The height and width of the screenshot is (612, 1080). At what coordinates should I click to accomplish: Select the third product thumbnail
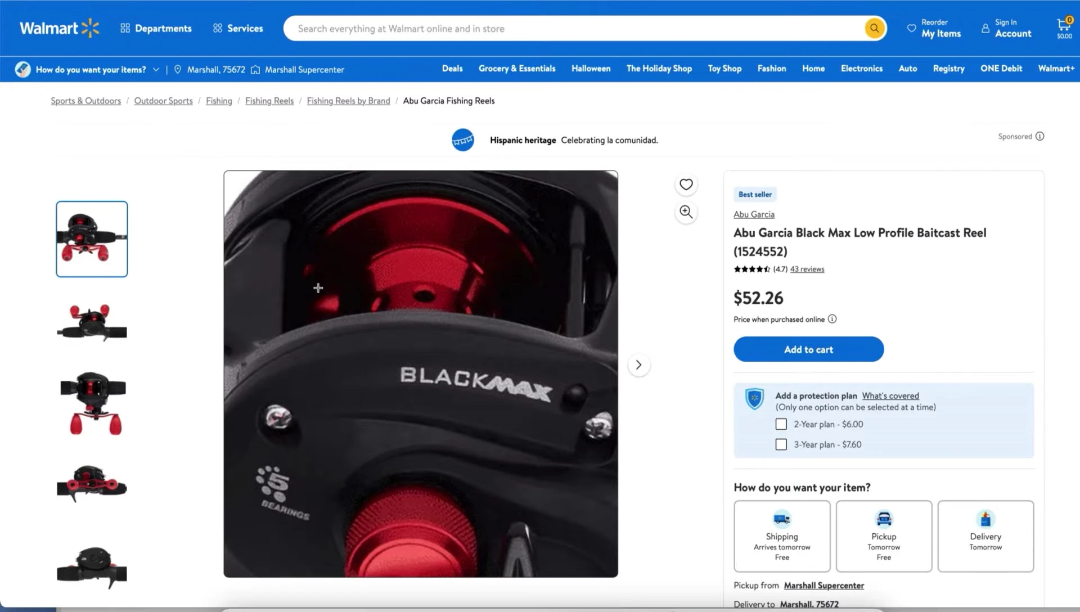[92, 403]
